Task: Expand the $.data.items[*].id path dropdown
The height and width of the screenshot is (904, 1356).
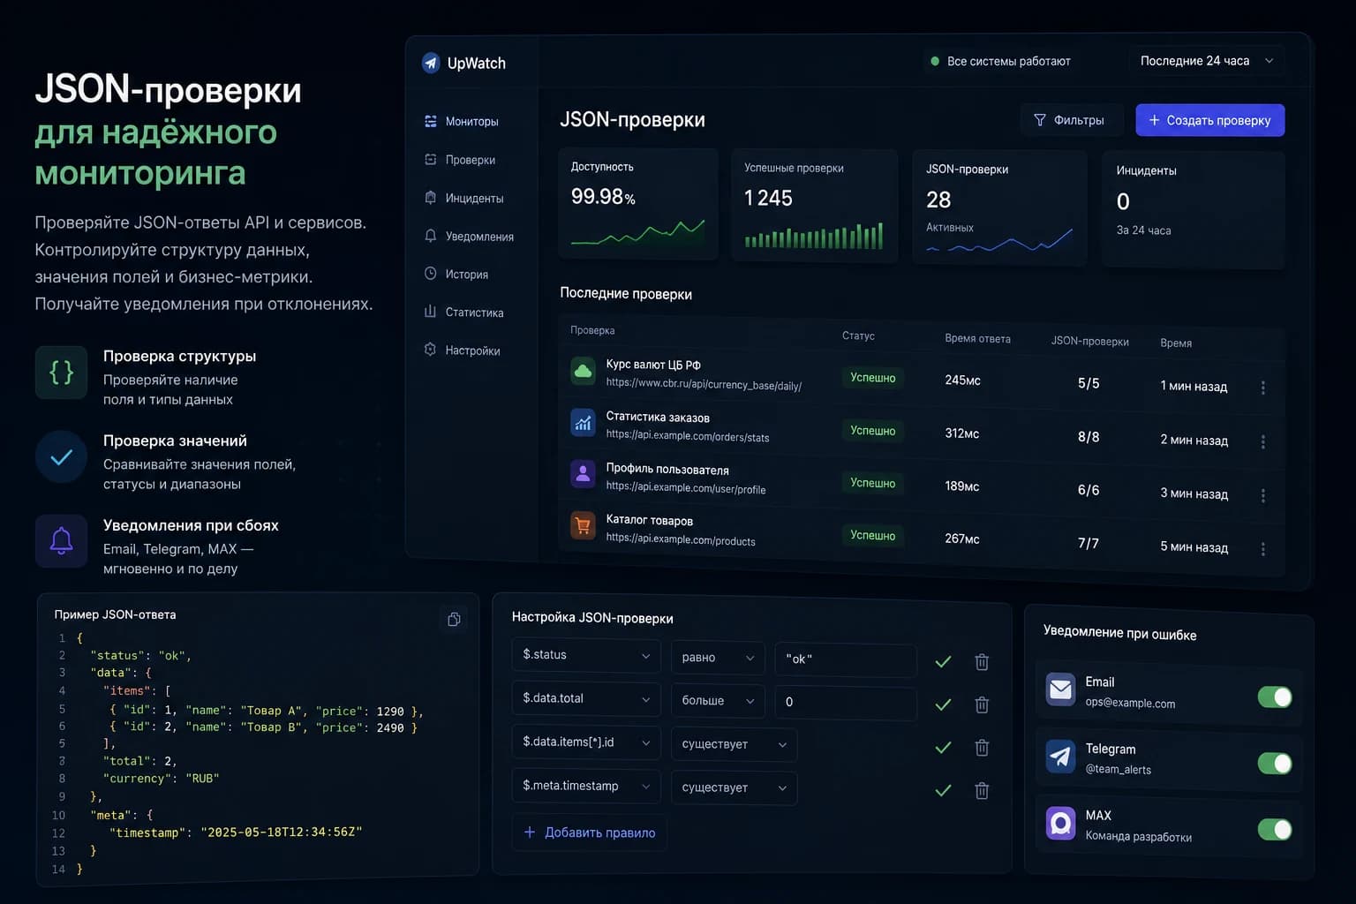Action: click(x=586, y=742)
